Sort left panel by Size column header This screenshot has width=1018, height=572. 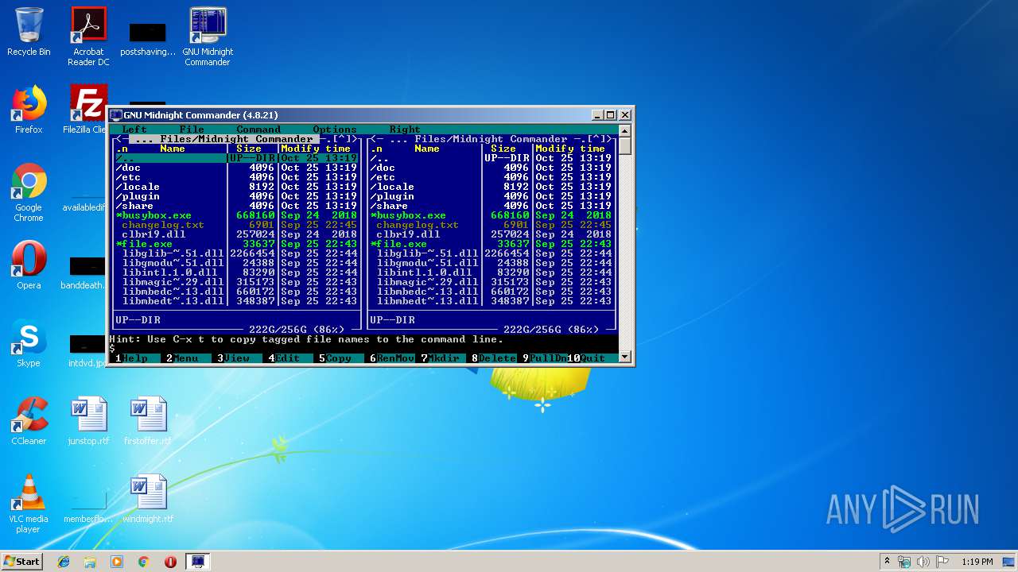pyautogui.click(x=249, y=149)
